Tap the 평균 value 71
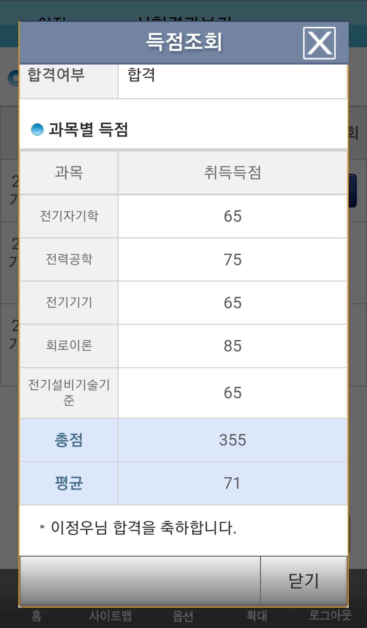This screenshot has height=628, width=367. point(232,483)
